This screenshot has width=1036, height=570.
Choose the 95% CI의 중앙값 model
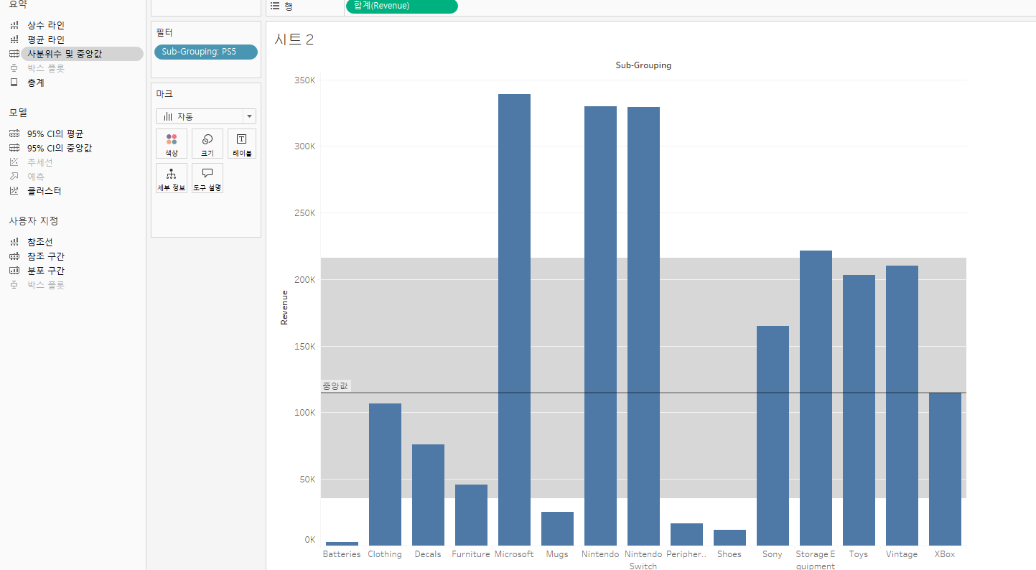(60, 148)
